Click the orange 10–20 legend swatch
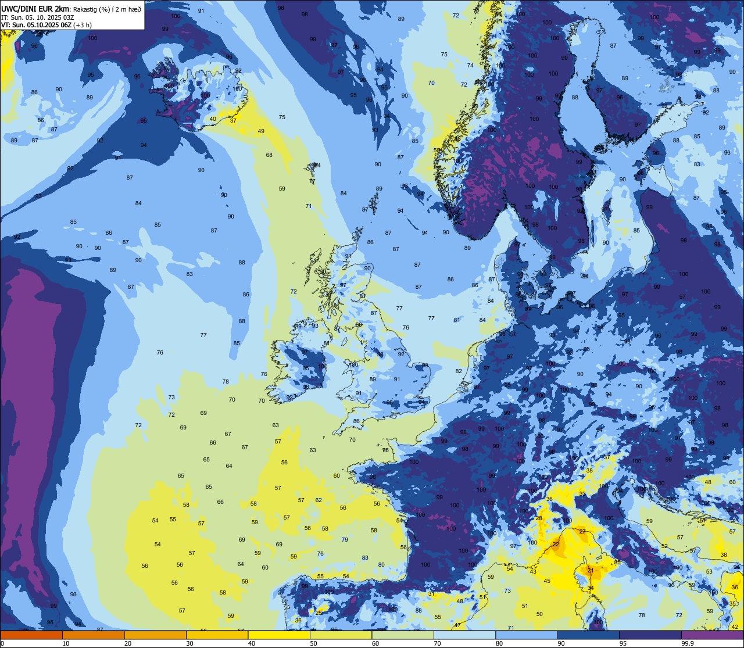744x648 pixels. [94, 635]
